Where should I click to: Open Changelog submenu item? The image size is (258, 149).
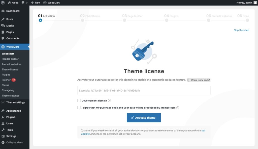point(8,90)
